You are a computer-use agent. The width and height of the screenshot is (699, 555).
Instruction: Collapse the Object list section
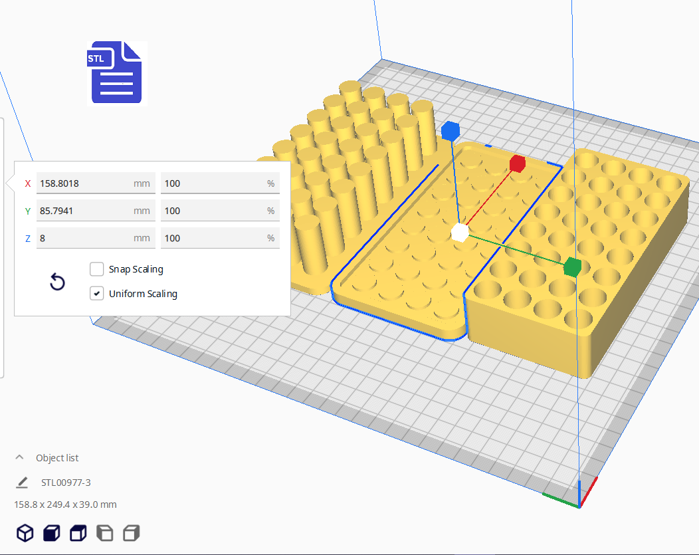pyautogui.click(x=20, y=458)
